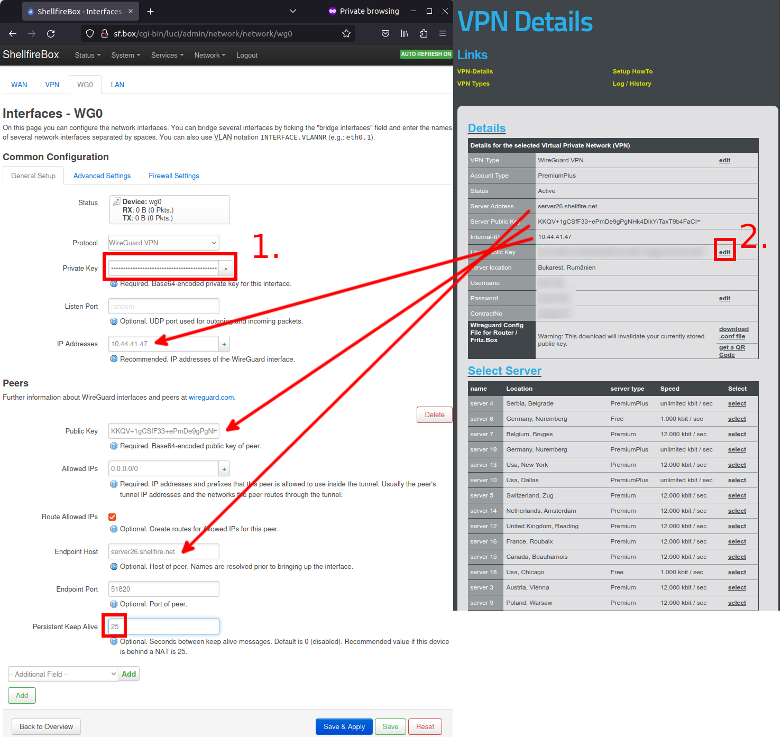Open the wireguard.com link
The width and height of the screenshot is (781, 737).
coord(211,397)
